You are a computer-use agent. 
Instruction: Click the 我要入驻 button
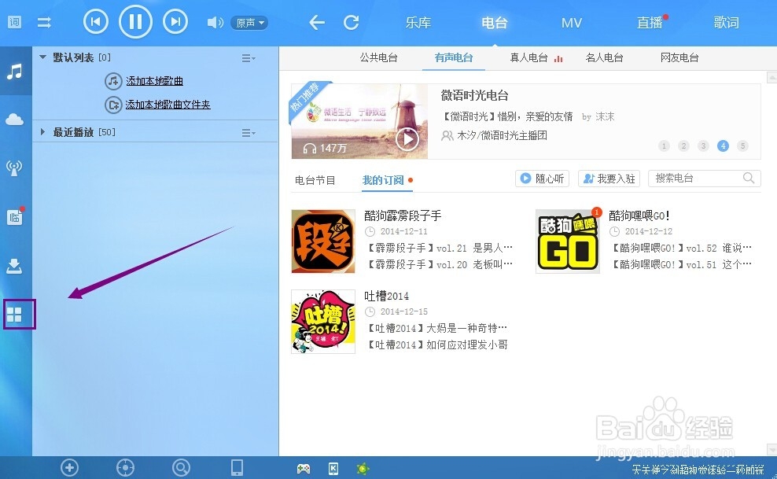[x=609, y=179]
